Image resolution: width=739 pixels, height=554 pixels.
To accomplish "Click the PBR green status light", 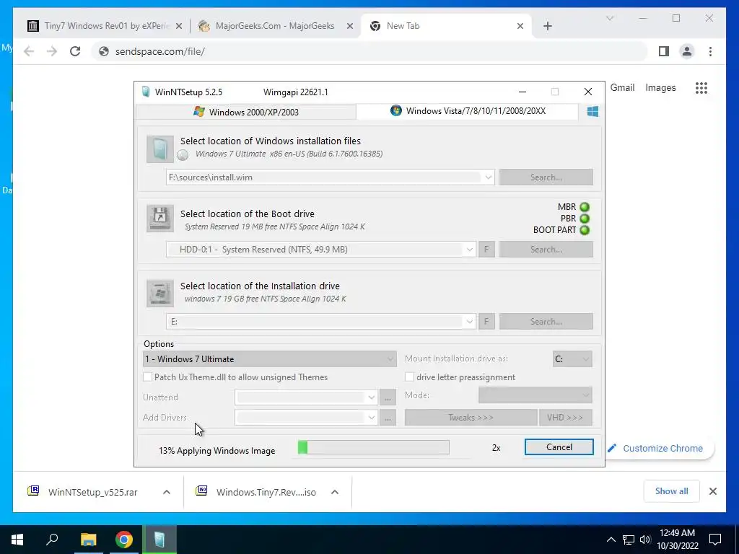I will pos(585,219).
